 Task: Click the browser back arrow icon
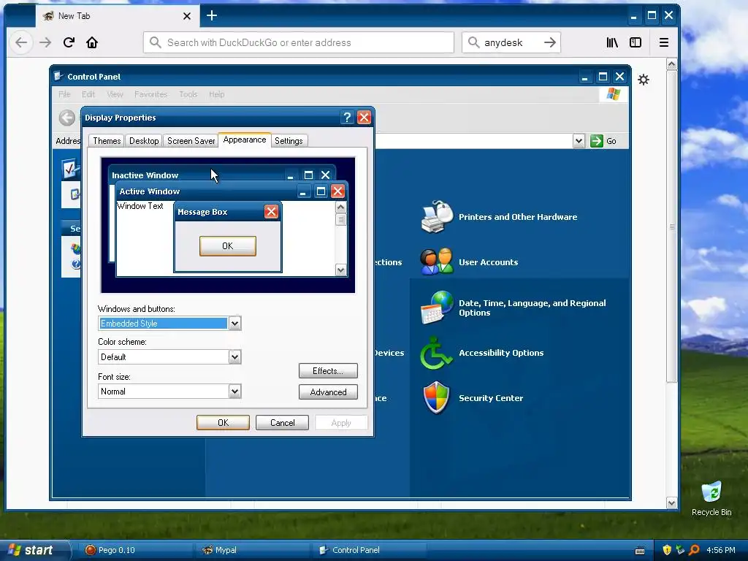click(x=21, y=42)
